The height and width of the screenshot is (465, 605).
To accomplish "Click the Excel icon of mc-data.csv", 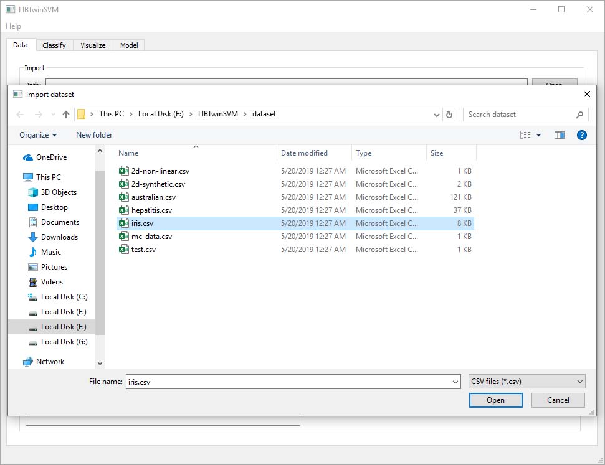I will (123, 237).
